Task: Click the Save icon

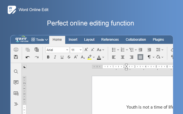Action: 16,57
